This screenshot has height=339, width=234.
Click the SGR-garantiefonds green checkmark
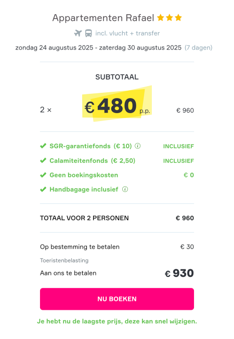43,146
